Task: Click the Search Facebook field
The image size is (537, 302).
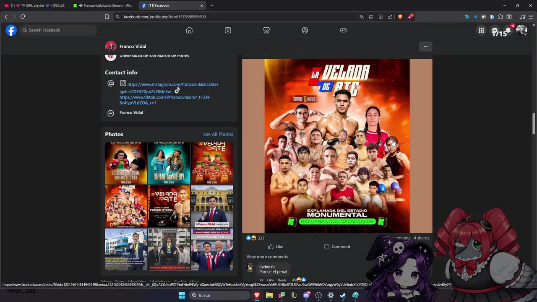Action: click(x=58, y=30)
